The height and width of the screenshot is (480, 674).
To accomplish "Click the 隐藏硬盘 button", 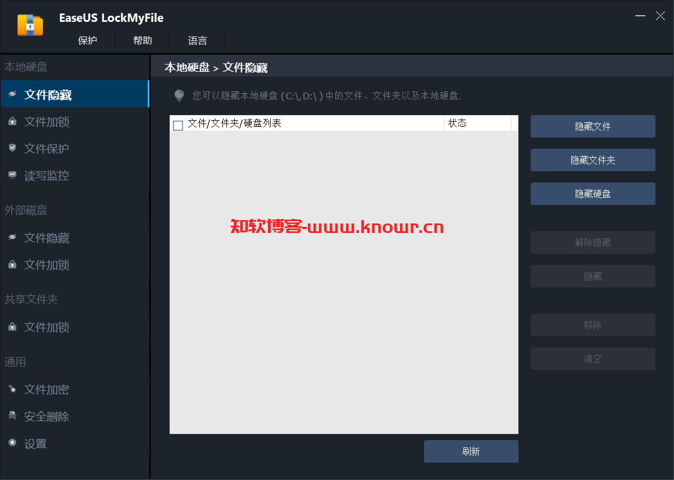I will 593,194.
